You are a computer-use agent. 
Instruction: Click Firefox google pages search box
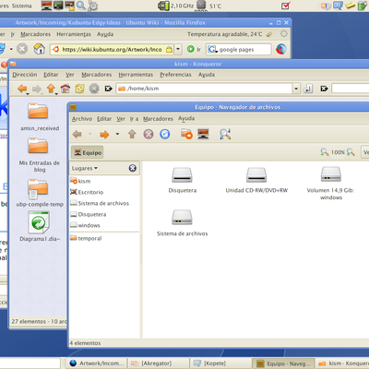pos(239,49)
